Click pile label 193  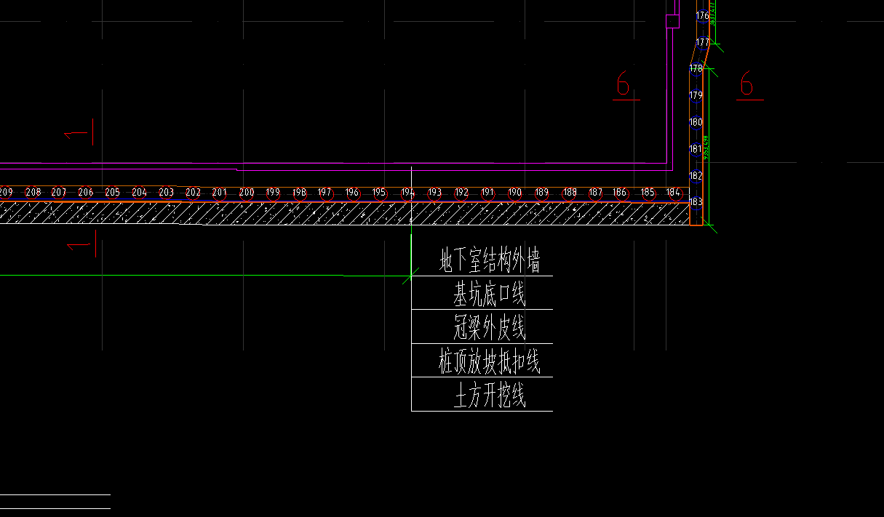tap(434, 193)
